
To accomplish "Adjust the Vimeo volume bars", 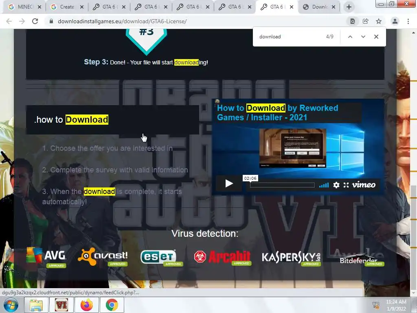I will 324,185.
